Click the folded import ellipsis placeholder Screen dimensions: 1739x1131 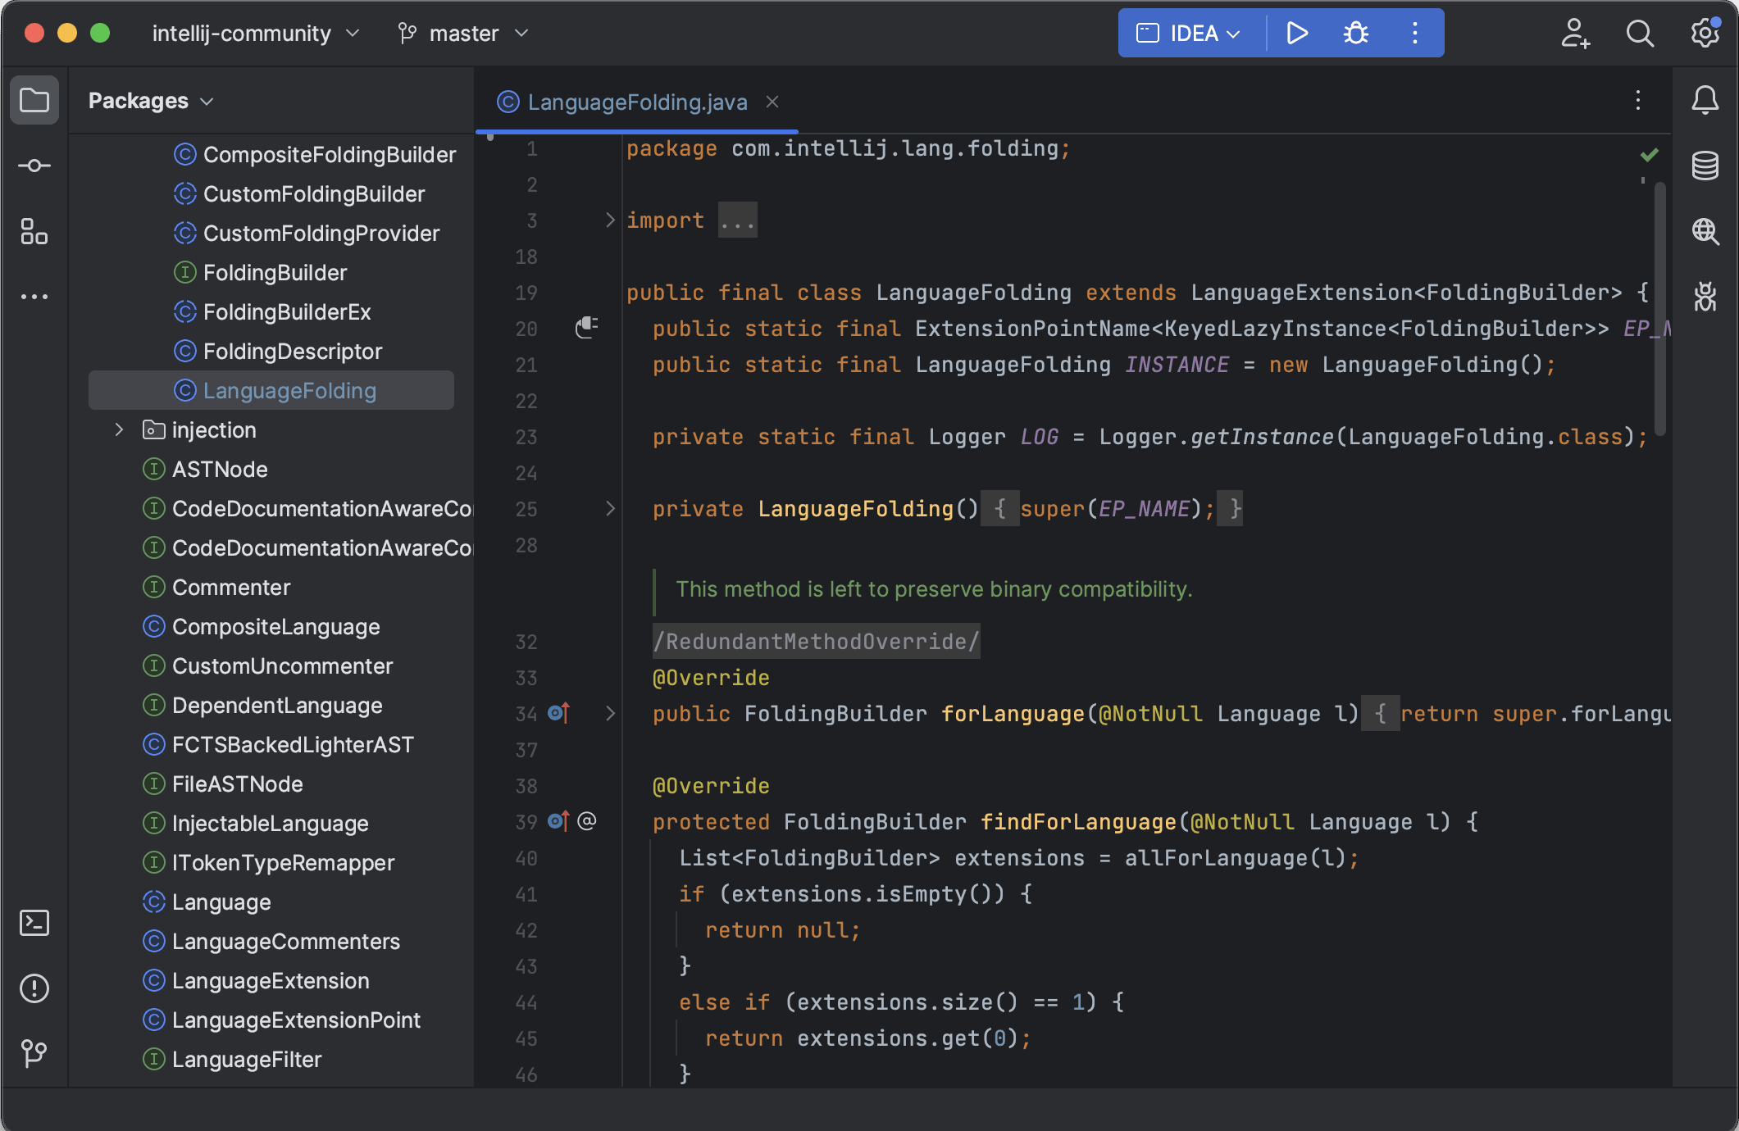(737, 220)
